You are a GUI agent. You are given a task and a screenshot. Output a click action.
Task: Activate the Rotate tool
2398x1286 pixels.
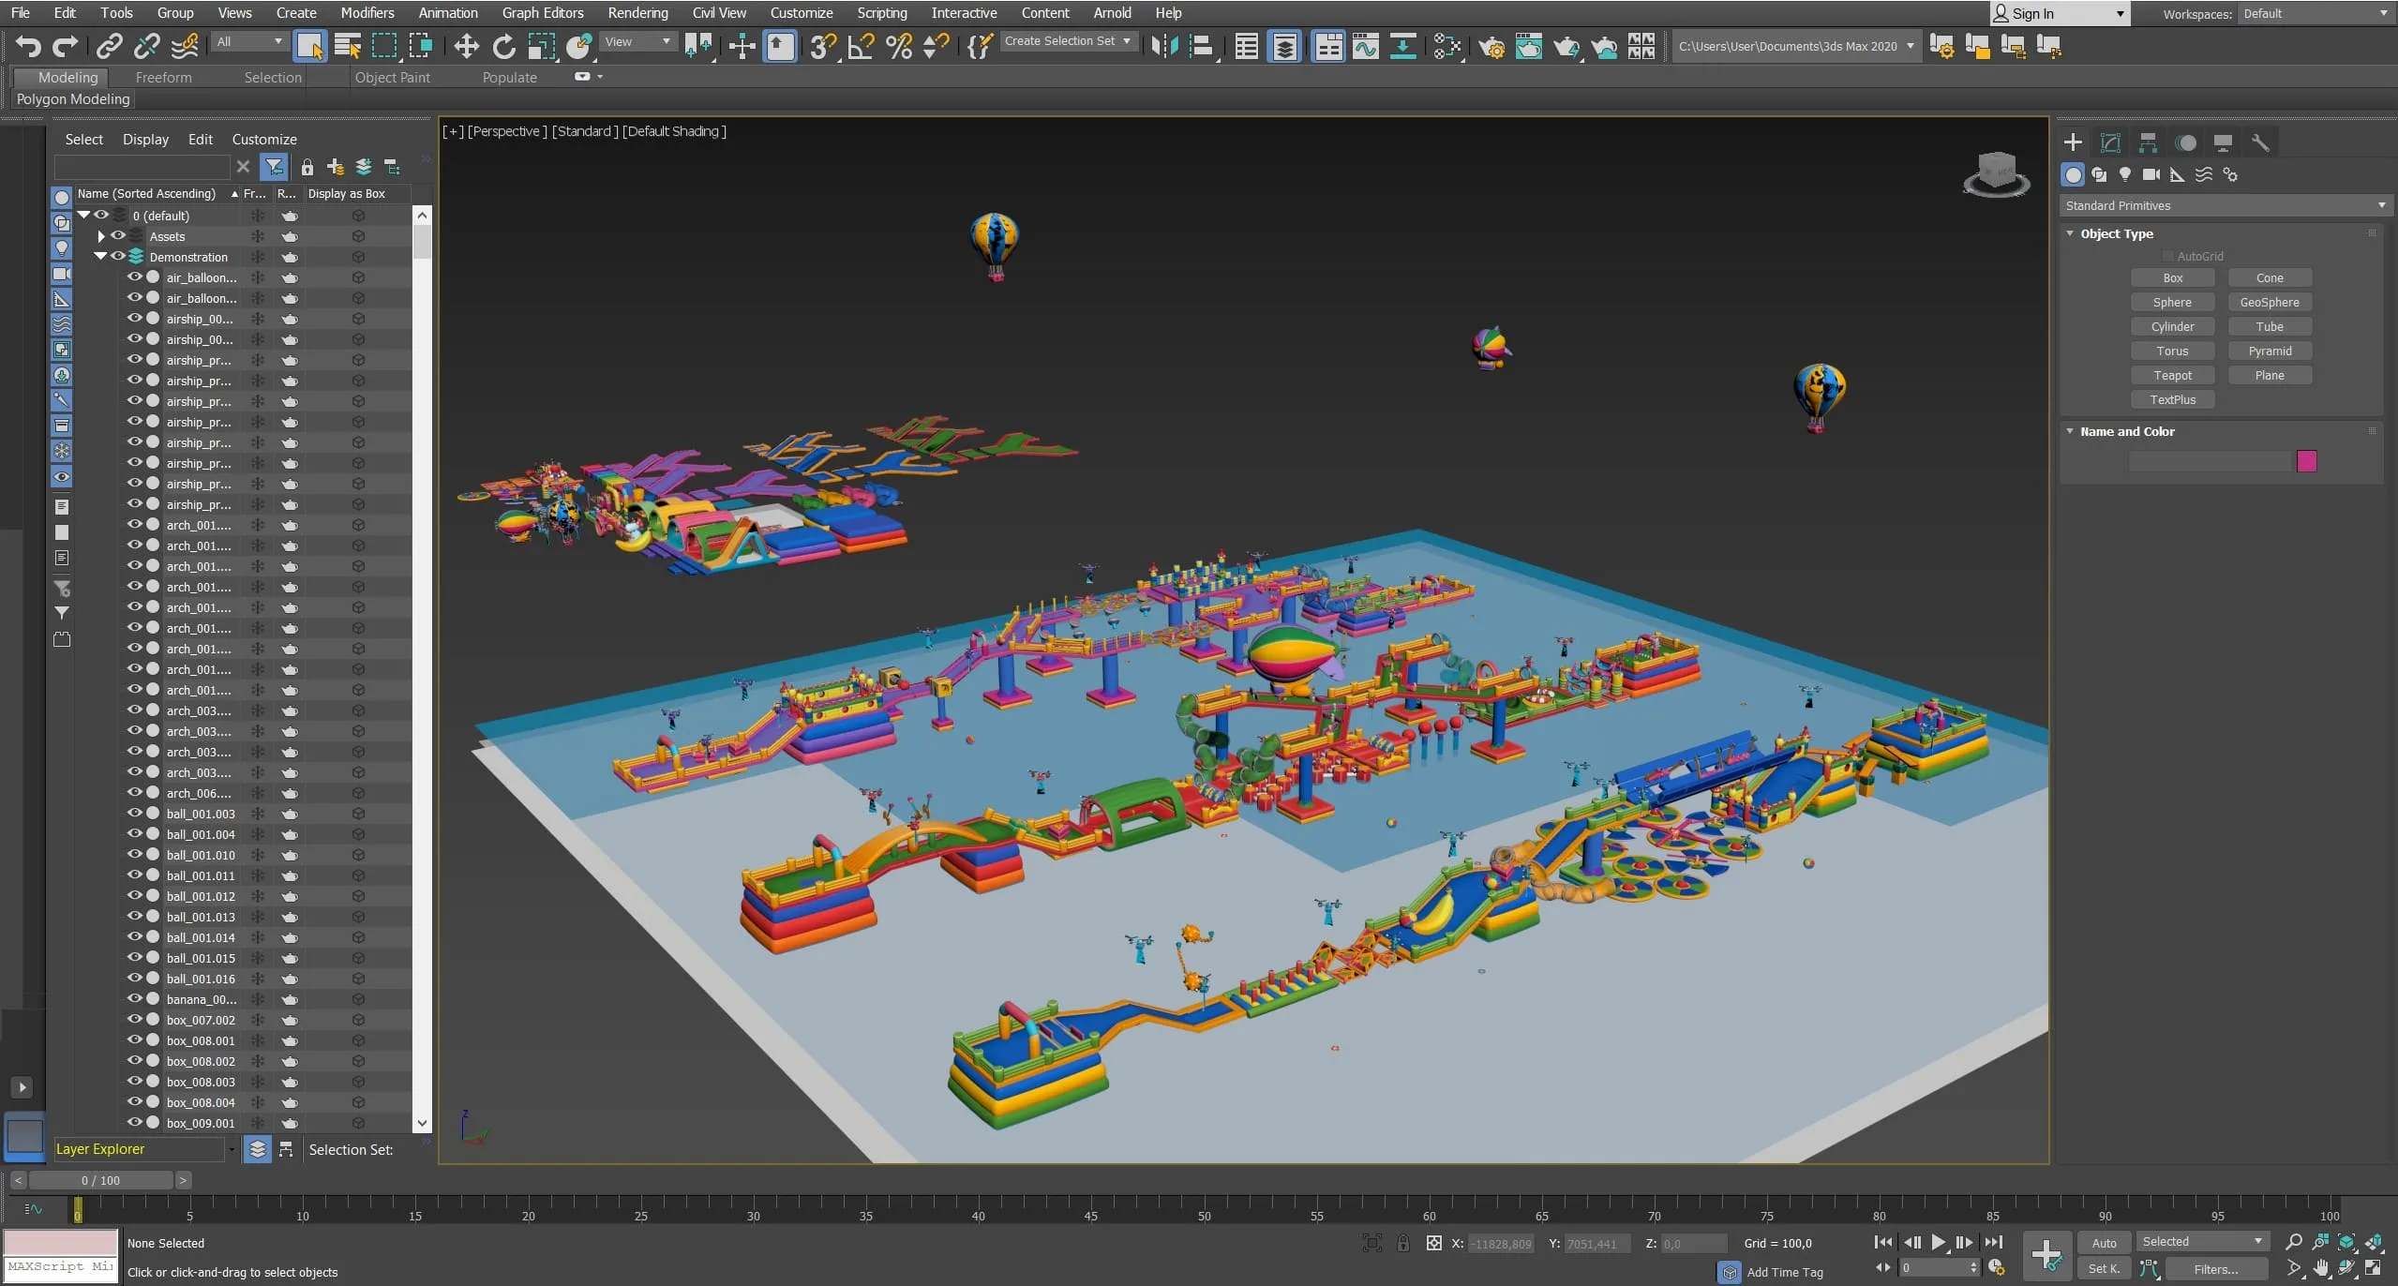click(x=503, y=46)
